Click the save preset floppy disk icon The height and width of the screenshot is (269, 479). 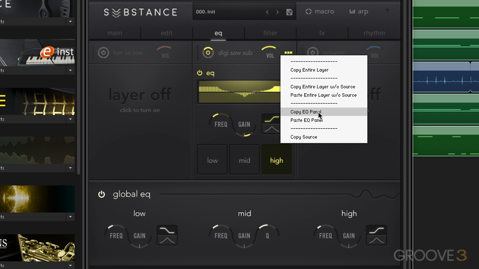coord(289,12)
